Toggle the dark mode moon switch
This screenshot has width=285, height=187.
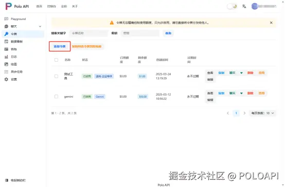coord(232,6)
